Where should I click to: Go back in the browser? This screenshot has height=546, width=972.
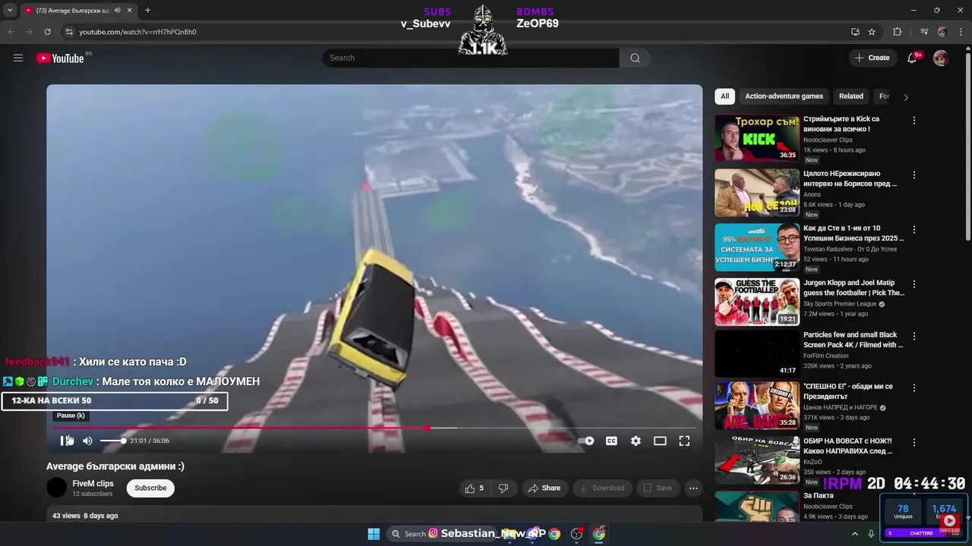(x=11, y=32)
